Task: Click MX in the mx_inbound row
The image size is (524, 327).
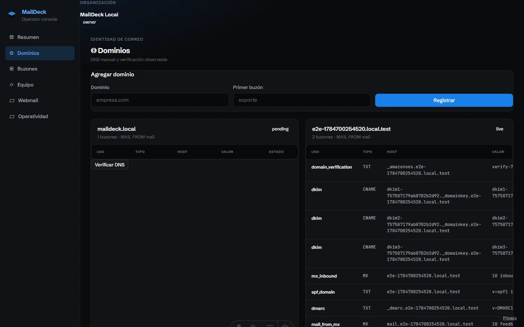Action: (365, 276)
